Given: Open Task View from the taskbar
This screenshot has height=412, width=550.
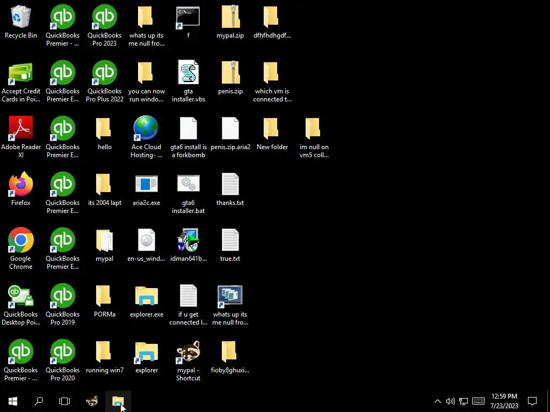Looking at the screenshot, I should click(x=64, y=401).
